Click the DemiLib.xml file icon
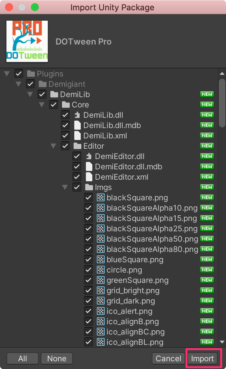The image size is (226, 369). tap(77, 136)
